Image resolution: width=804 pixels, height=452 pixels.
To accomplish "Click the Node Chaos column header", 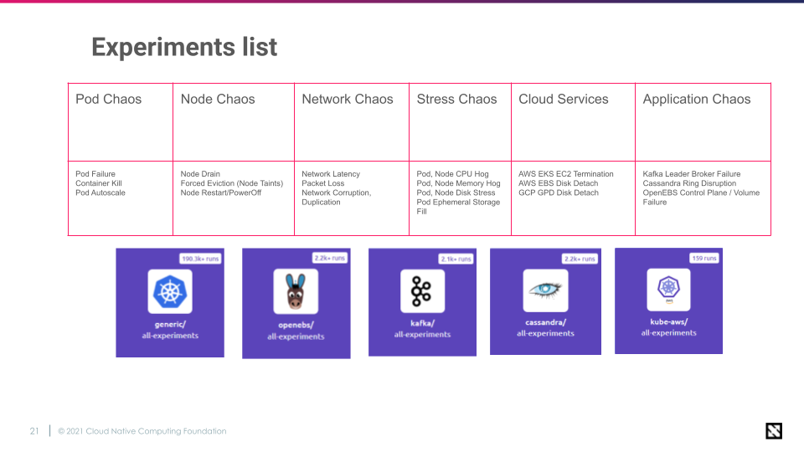I will click(218, 99).
